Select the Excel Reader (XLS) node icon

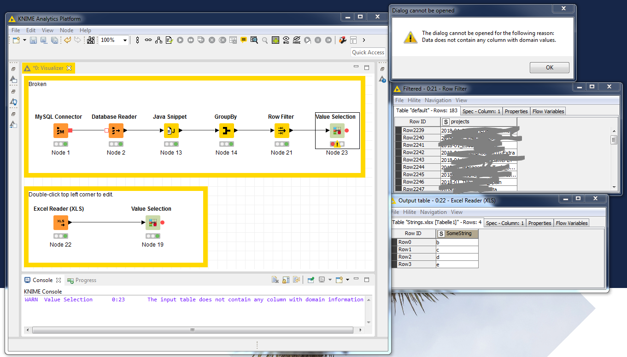coord(60,223)
